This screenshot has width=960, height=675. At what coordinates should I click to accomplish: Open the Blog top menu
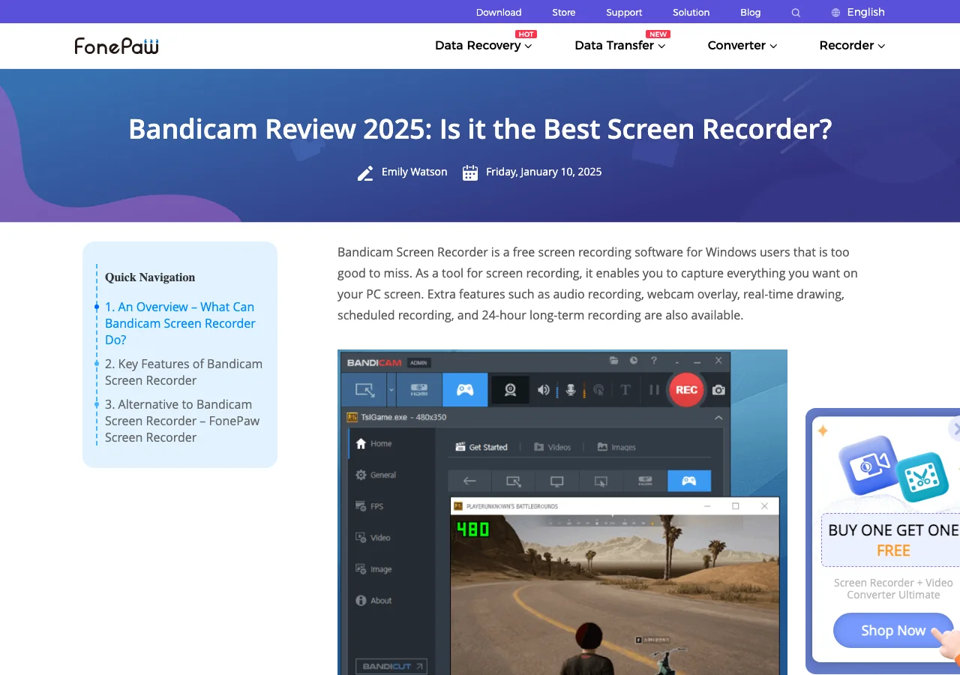click(751, 13)
